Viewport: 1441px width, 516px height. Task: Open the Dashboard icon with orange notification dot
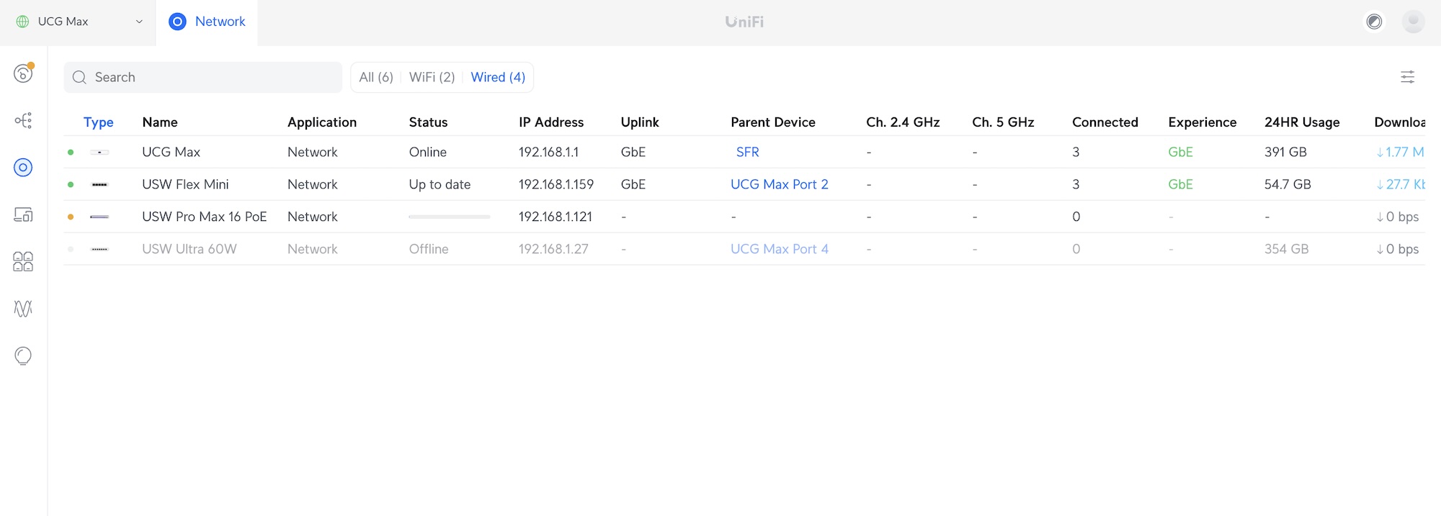23,73
